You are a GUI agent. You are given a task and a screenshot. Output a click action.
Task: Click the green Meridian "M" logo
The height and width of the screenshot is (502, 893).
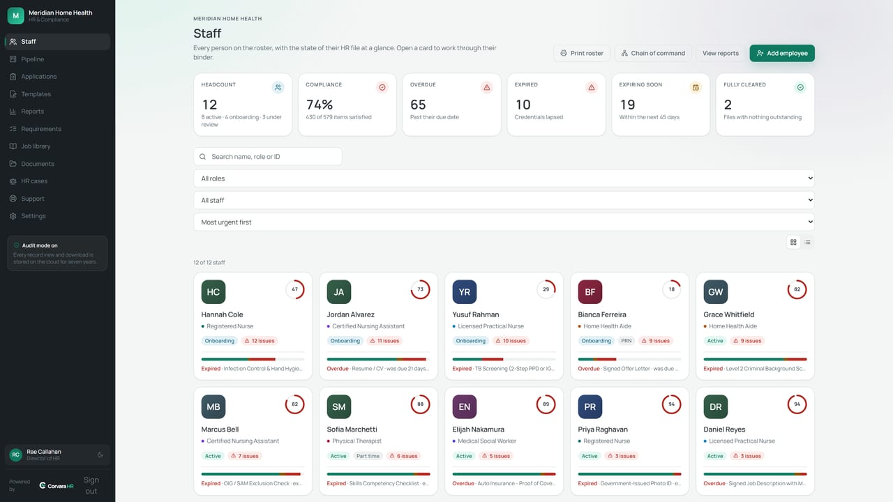tap(15, 15)
